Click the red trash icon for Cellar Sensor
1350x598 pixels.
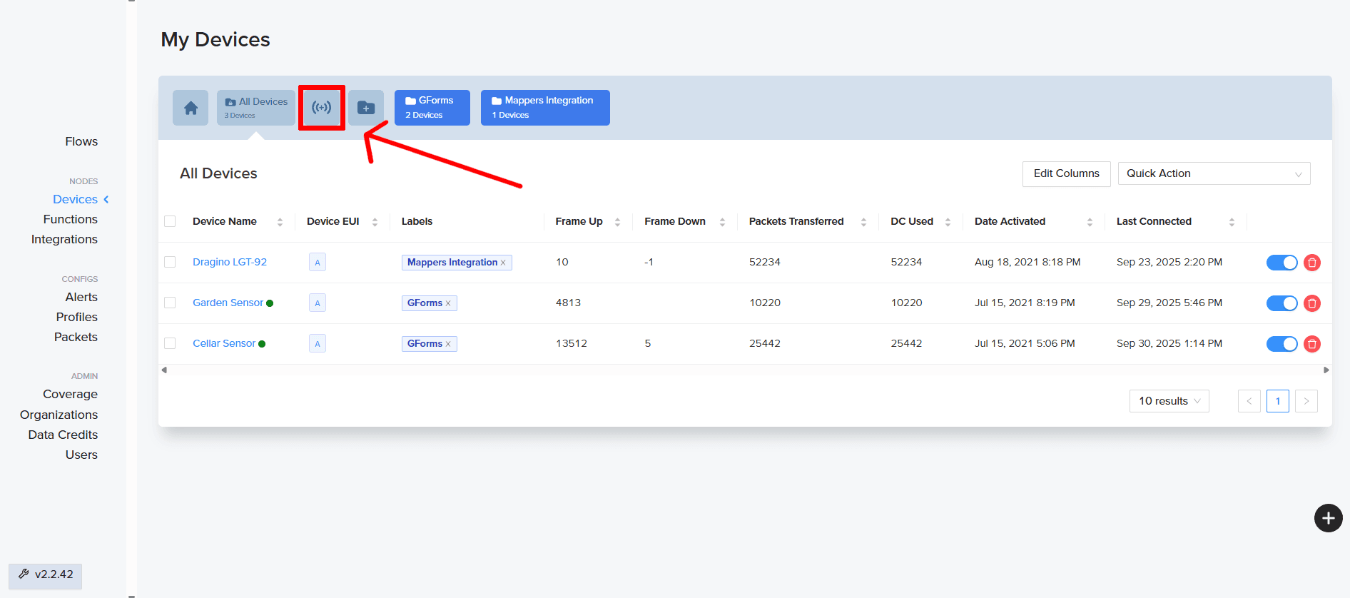[1311, 344]
